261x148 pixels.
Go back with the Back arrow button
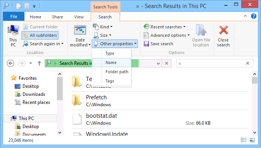click(x=10, y=64)
